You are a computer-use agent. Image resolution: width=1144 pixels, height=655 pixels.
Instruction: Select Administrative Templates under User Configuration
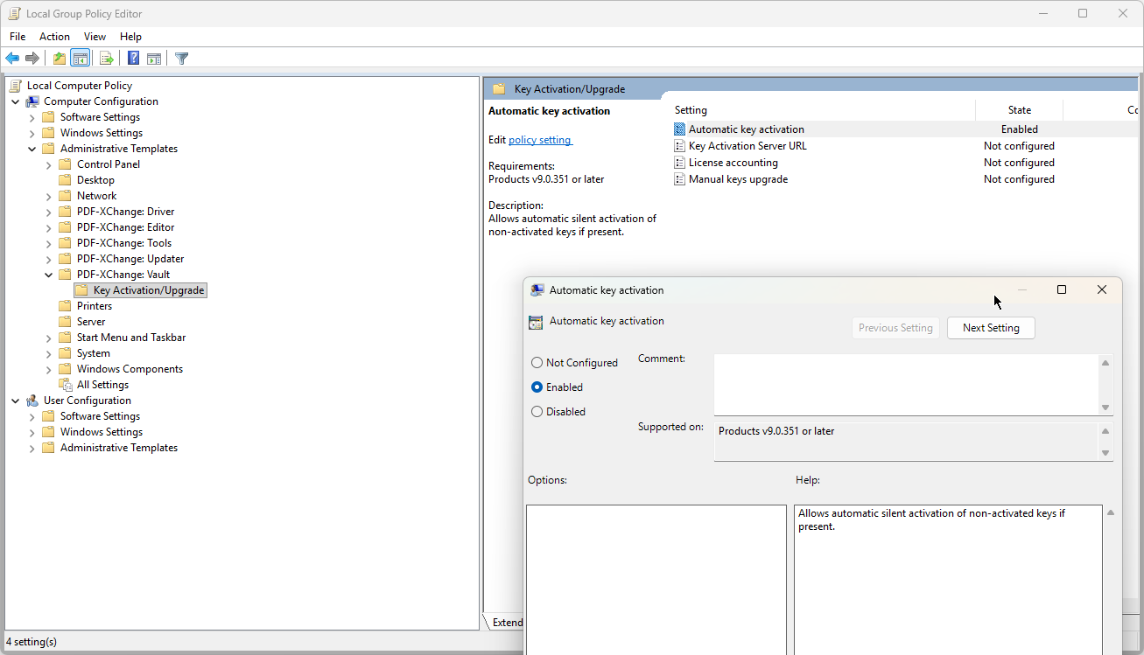pyautogui.click(x=119, y=448)
